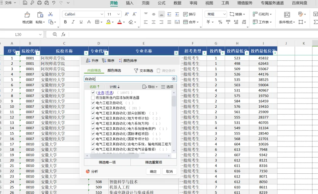Click the Format Painter icon
The width and height of the screenshot is (318, 194).
(27, 15)
